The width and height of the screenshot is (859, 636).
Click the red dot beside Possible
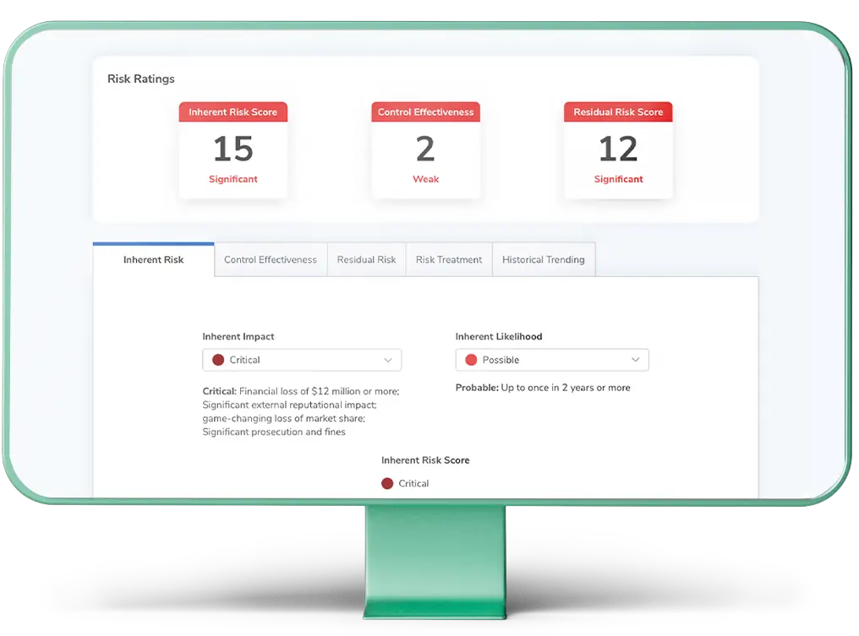click(471, 360)
